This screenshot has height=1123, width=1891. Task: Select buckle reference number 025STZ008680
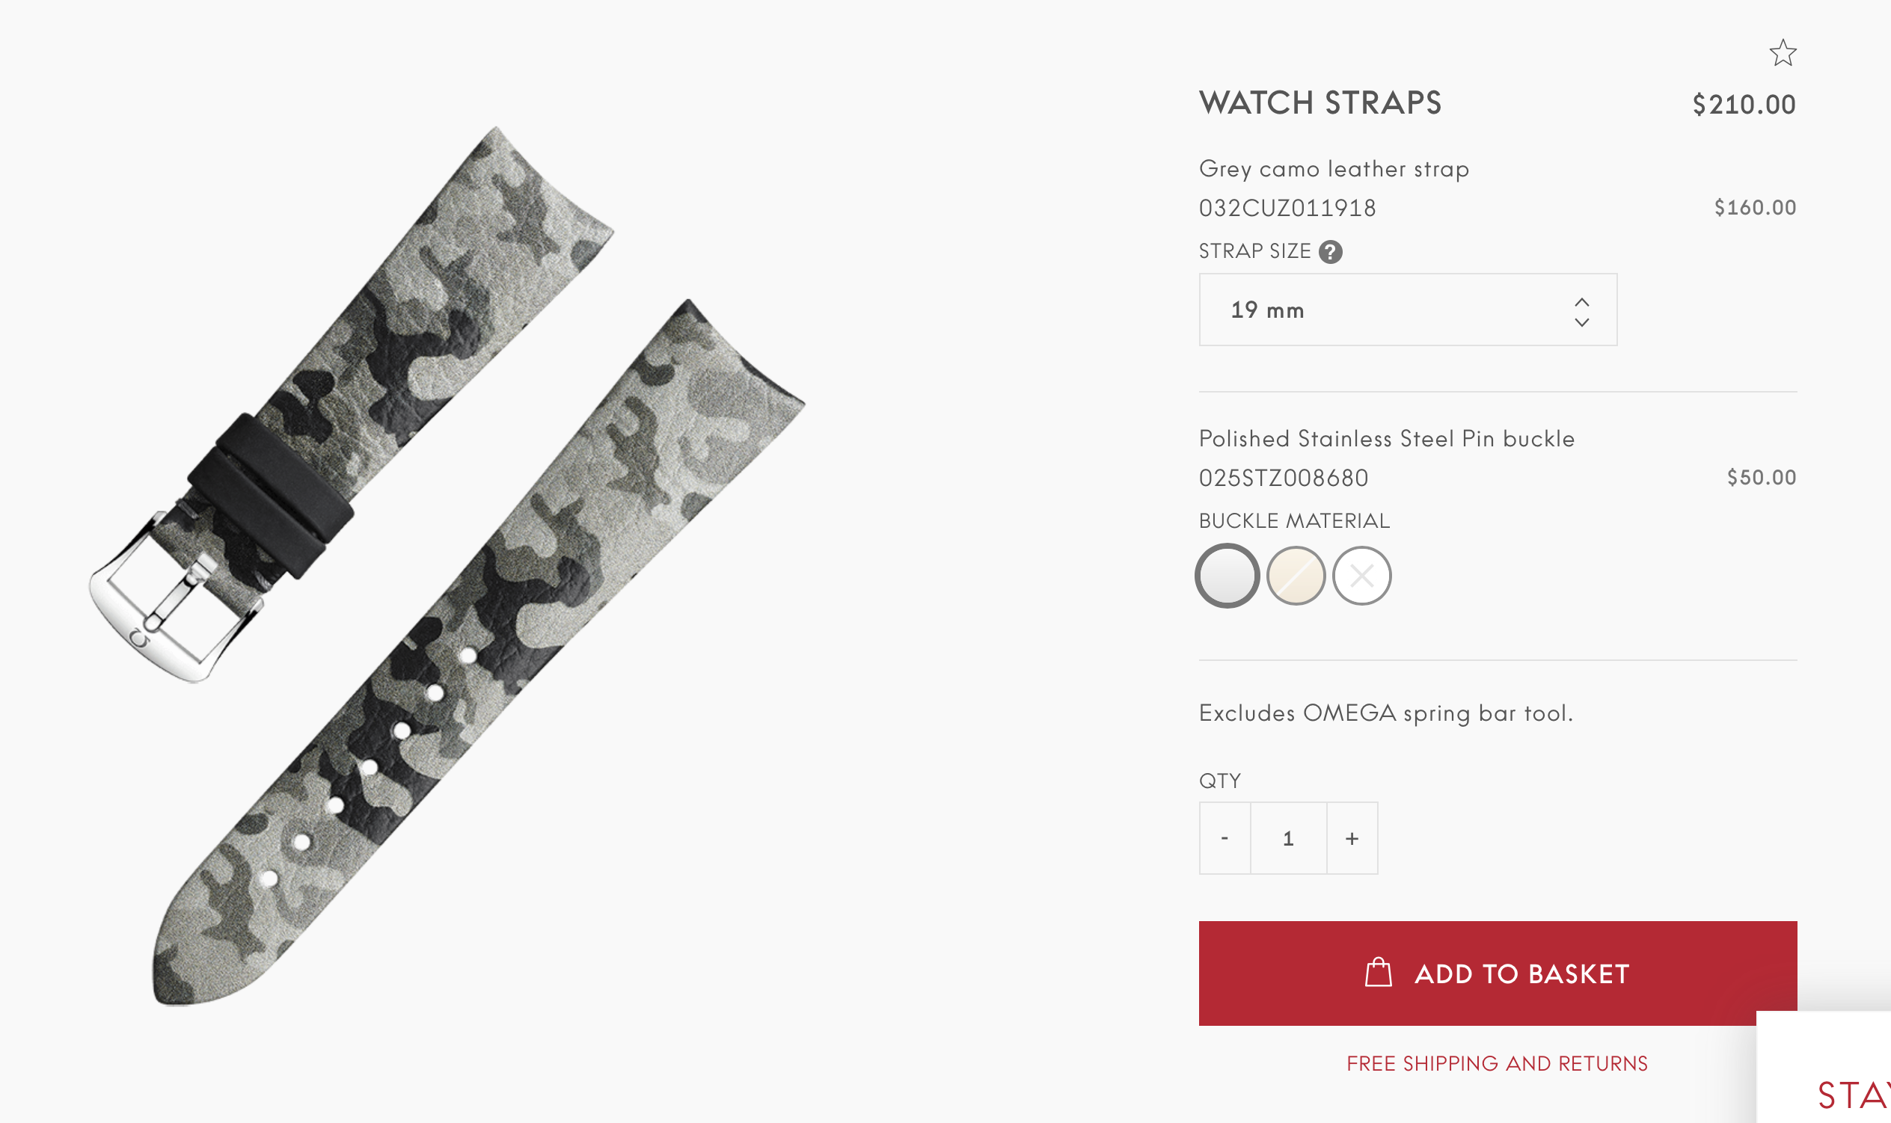pos(1283,479)
